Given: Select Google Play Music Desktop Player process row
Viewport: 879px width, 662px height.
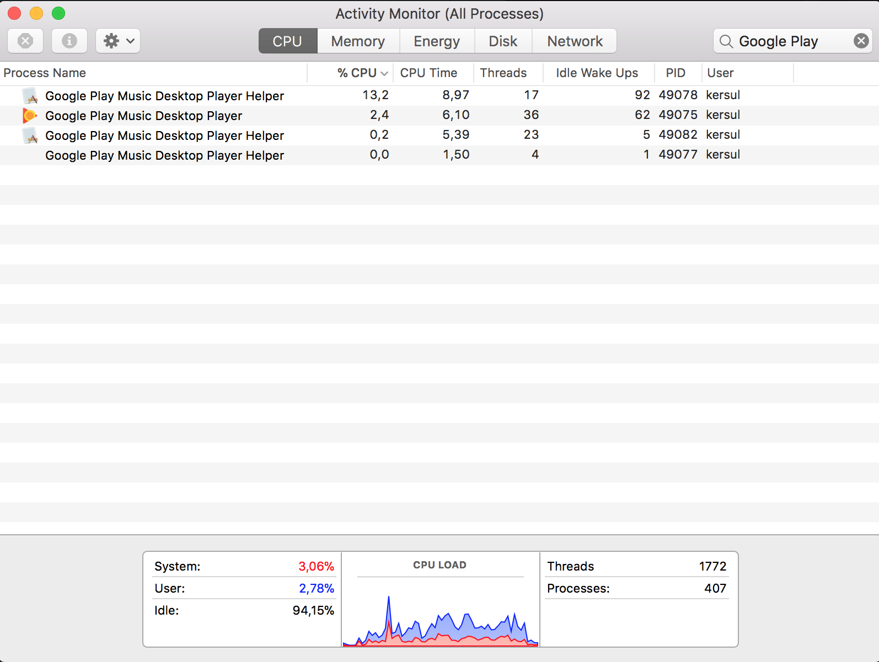Looking at the screenshot, I should (x=439, y=115).
